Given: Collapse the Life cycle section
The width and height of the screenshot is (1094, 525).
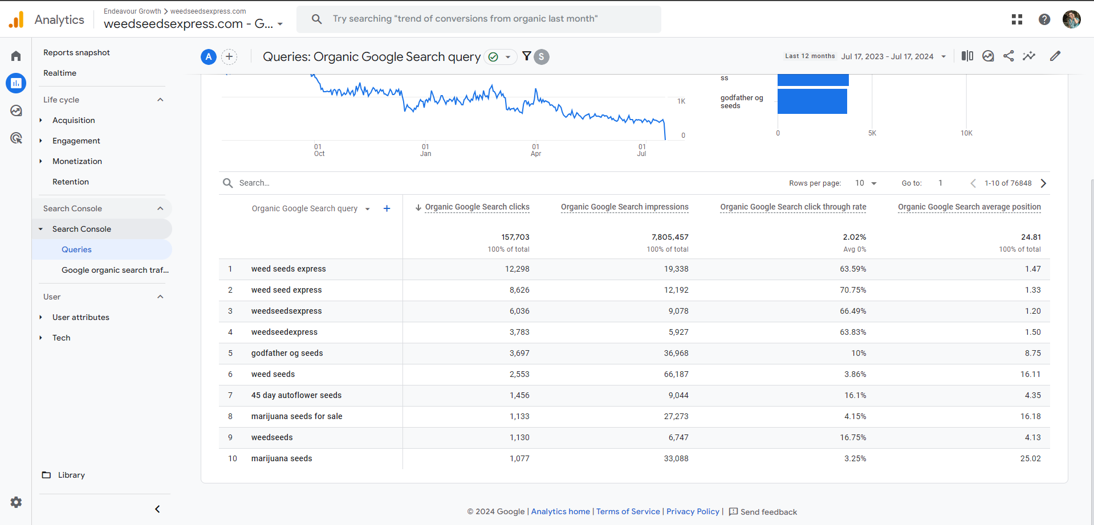Looking at the screenshot, I should pyautogui.click(x=160, y=99).
